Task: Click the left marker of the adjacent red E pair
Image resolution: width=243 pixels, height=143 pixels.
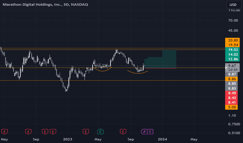Action: coord(45,132)
